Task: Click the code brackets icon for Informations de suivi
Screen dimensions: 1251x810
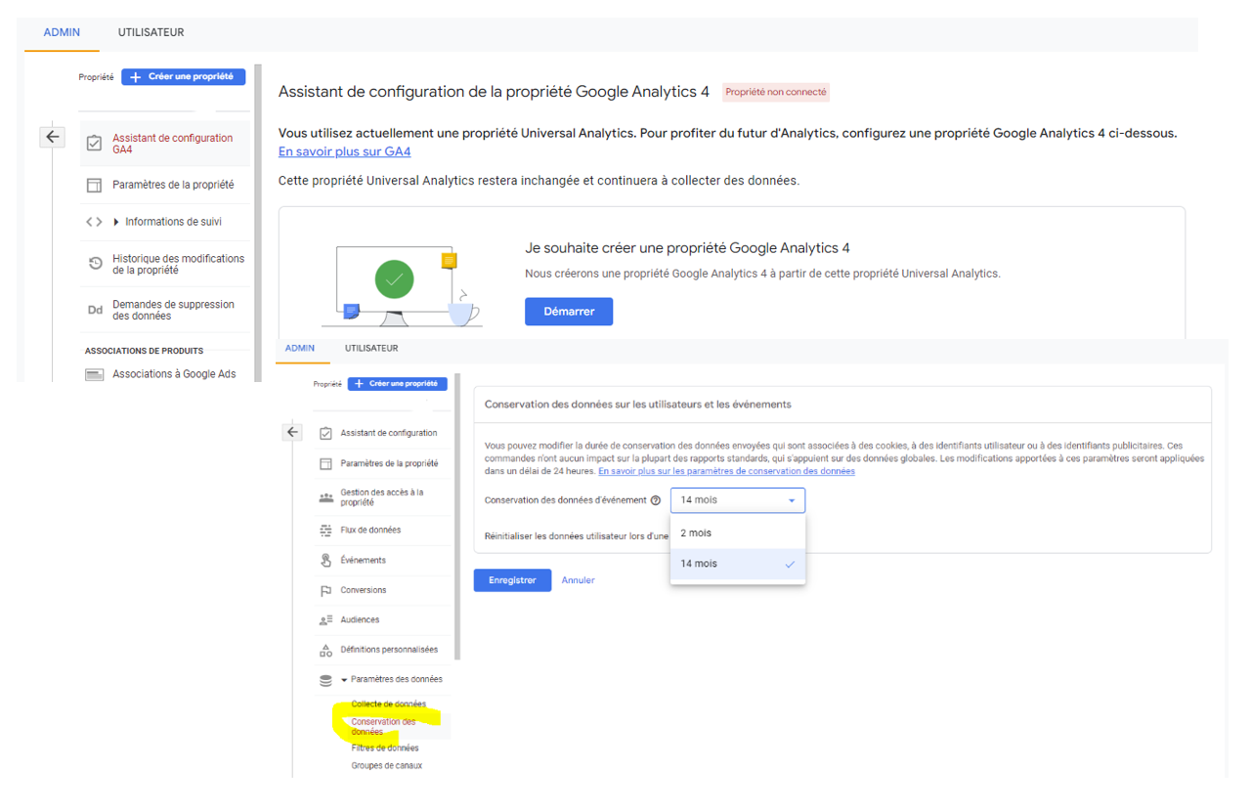Action: click(94, 222)
